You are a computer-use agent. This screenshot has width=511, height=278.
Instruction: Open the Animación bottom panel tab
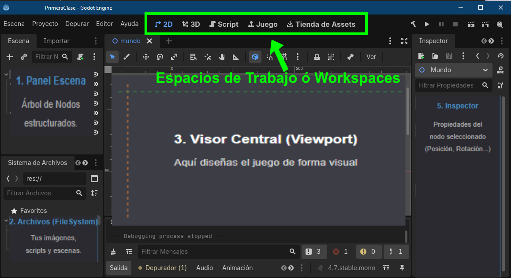pos(237,268)
